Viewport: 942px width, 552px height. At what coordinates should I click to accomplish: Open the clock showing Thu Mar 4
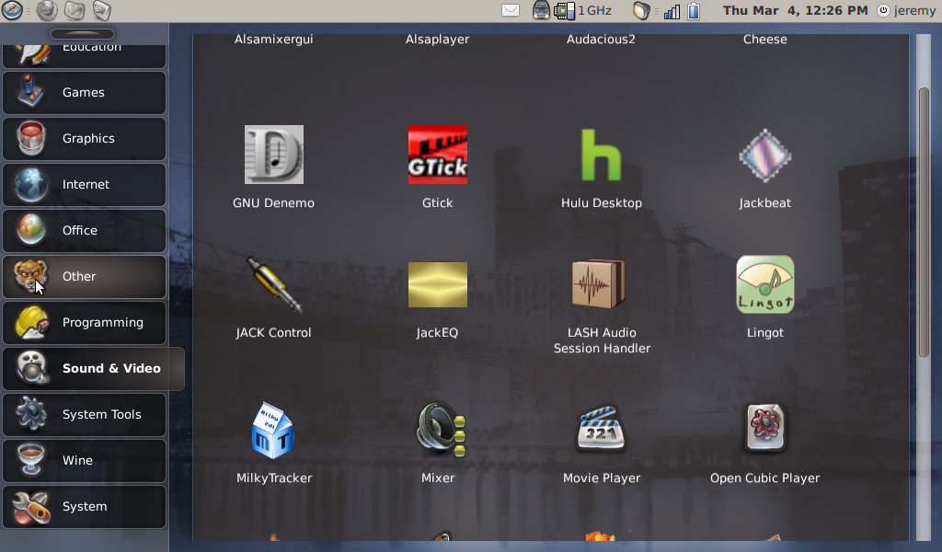795,11
